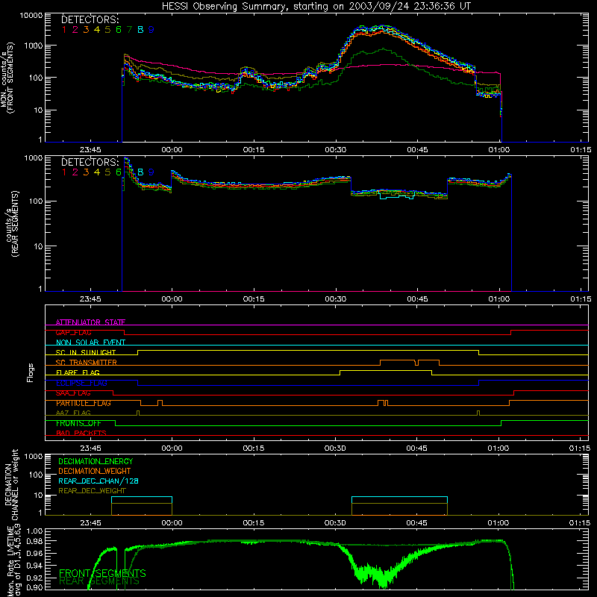Select detector 6 label in front segments legend
Viewport: 597px width, 597px height.
[119, 30]
